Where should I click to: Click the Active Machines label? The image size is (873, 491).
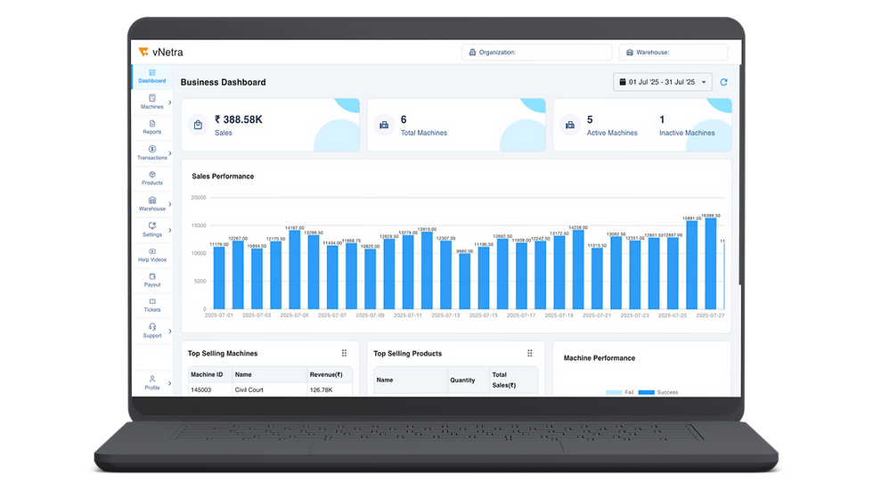(612, 133)
